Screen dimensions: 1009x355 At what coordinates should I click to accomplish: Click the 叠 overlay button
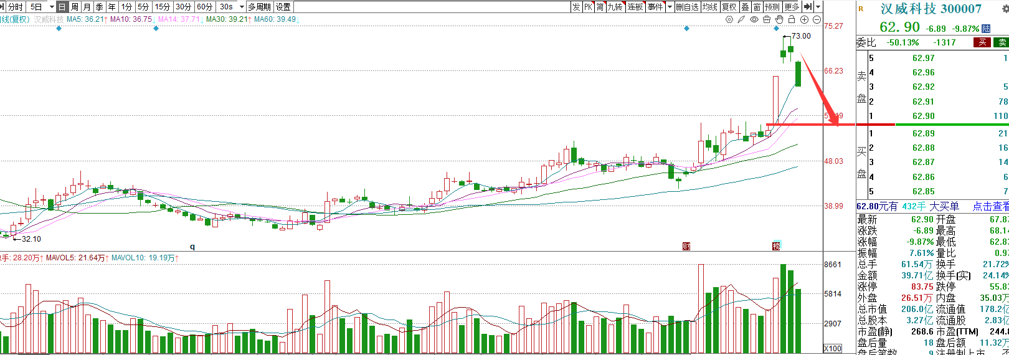pos(746,7)
